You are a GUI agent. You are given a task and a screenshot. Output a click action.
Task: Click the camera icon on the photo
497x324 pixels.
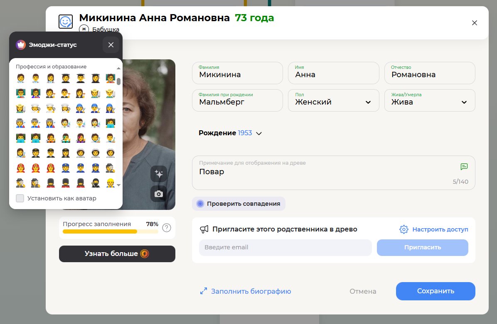coord(158,194)
